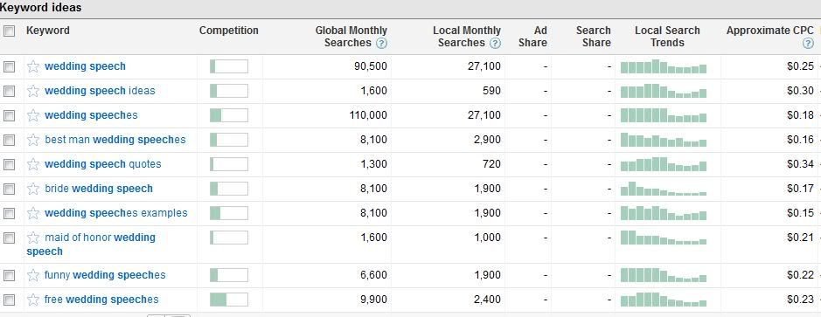The height and width of the screenshot is (317, 821).
Task: Star 'best man wedding speeches' keyword
Action: [33, 140]
